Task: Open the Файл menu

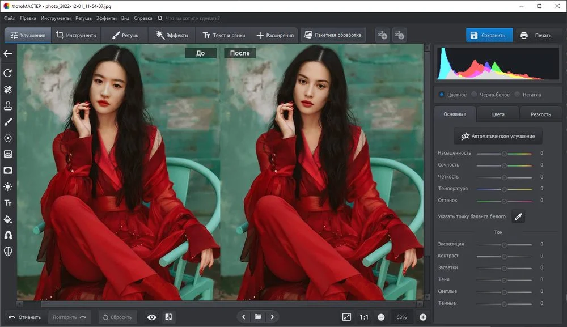Action: (x=9, y=18)
